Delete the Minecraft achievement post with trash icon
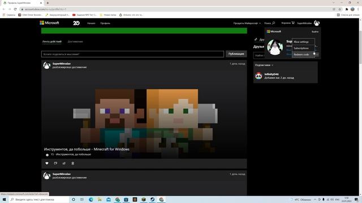 click(x=73, y=163)
